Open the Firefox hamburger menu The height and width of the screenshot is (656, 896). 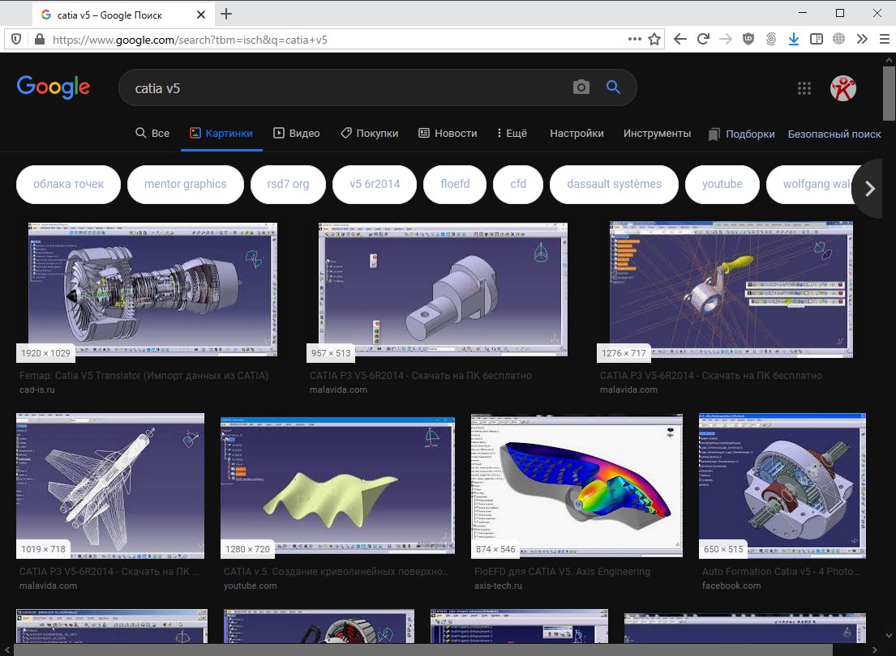[x=885, y=40]
